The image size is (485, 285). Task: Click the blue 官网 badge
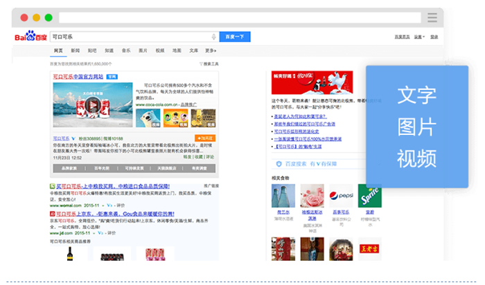coord(112,77)
